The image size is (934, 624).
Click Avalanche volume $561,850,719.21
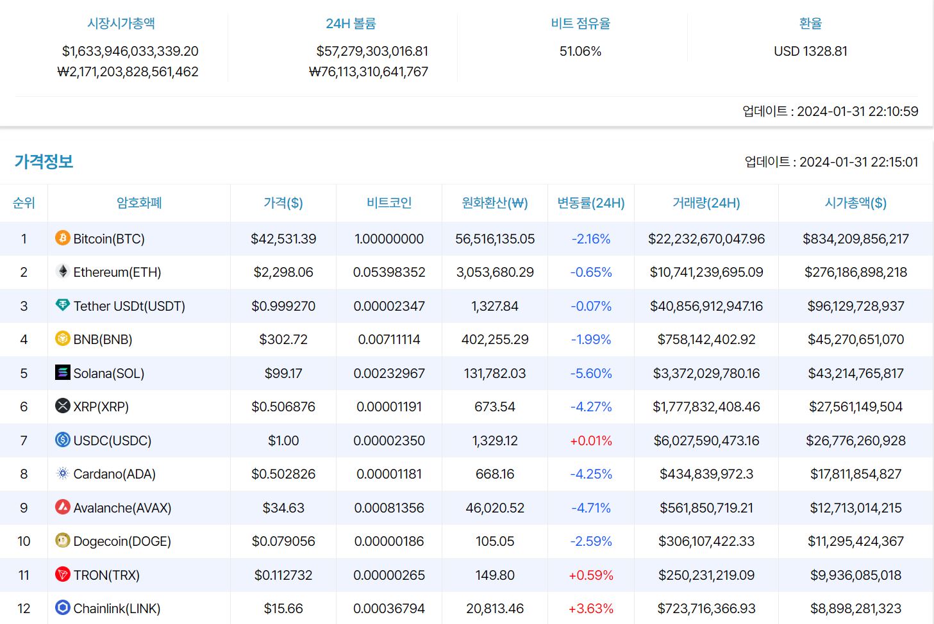706,508
